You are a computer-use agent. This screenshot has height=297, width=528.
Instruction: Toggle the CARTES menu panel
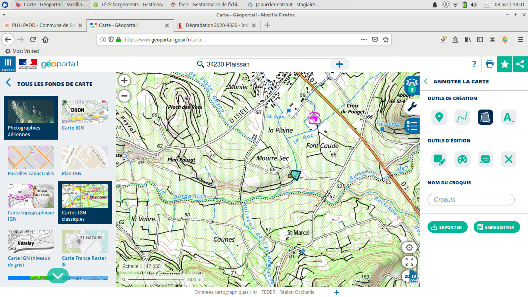(8, 64)
